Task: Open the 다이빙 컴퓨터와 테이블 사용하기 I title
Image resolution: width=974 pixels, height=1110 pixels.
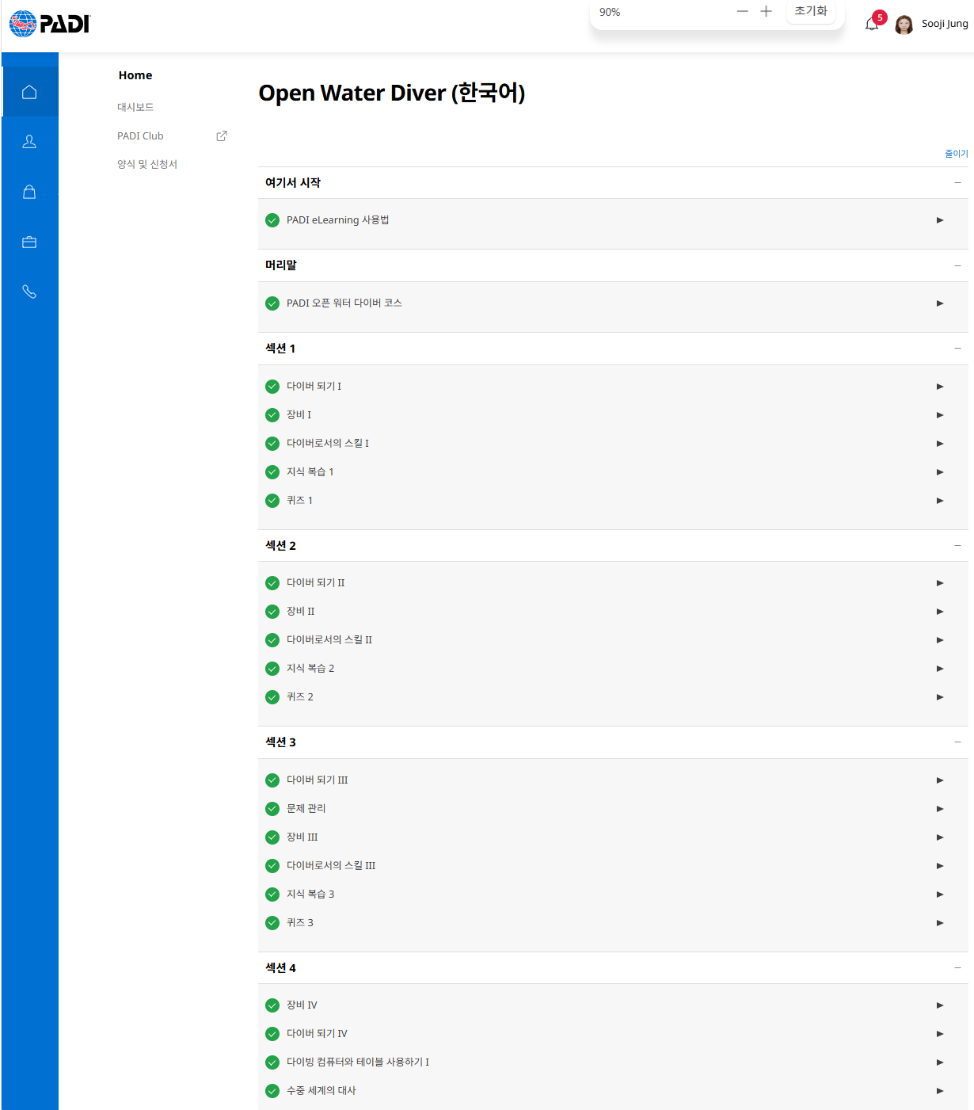Action: coord(358,1062)
